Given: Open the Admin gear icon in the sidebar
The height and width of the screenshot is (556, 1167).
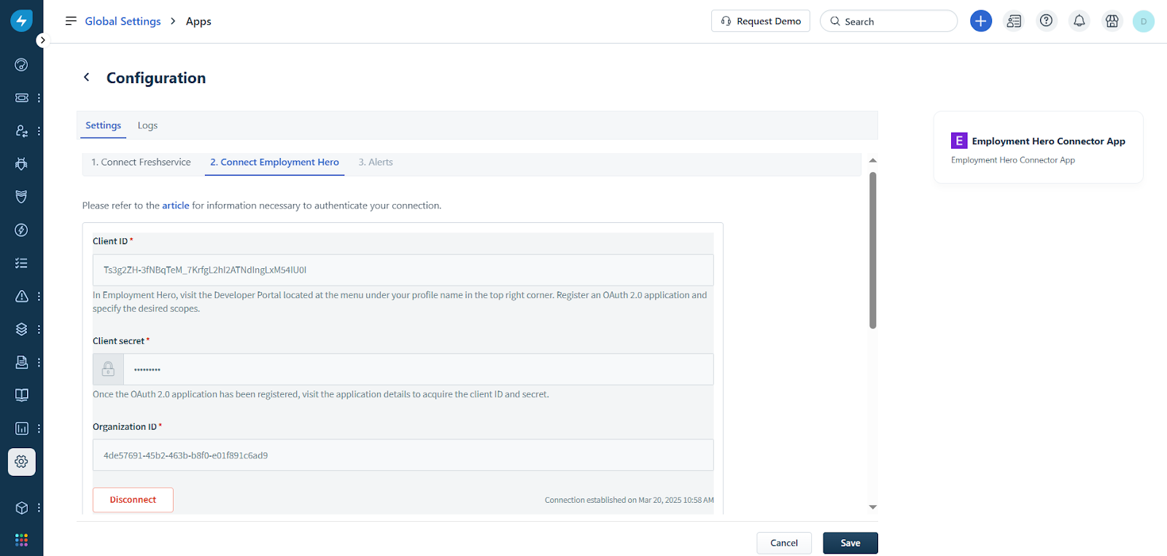Looking at the screenshot, I should point(22,462).
